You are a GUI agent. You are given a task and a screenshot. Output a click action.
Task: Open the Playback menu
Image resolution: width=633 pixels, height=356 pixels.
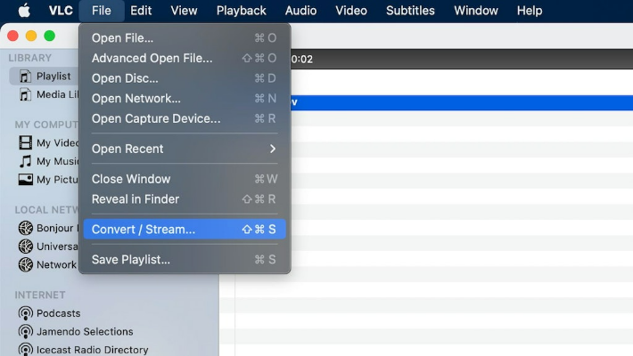[241, 11]
